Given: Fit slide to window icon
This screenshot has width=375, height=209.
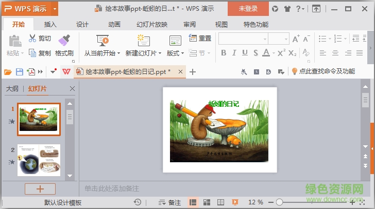Looking at the screenshot, I should (362, 202).
